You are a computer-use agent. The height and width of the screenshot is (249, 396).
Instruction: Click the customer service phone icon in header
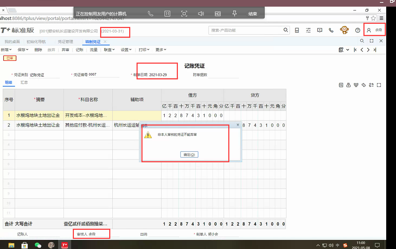click(x=331, y=30)
